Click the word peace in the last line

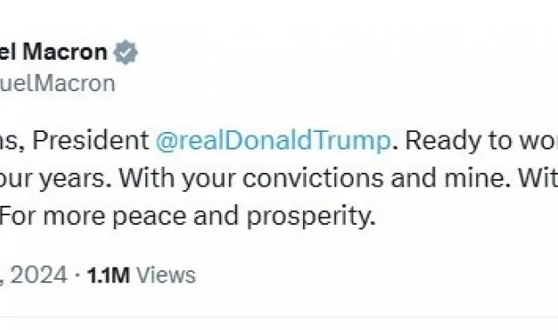(x=150, y=216)
